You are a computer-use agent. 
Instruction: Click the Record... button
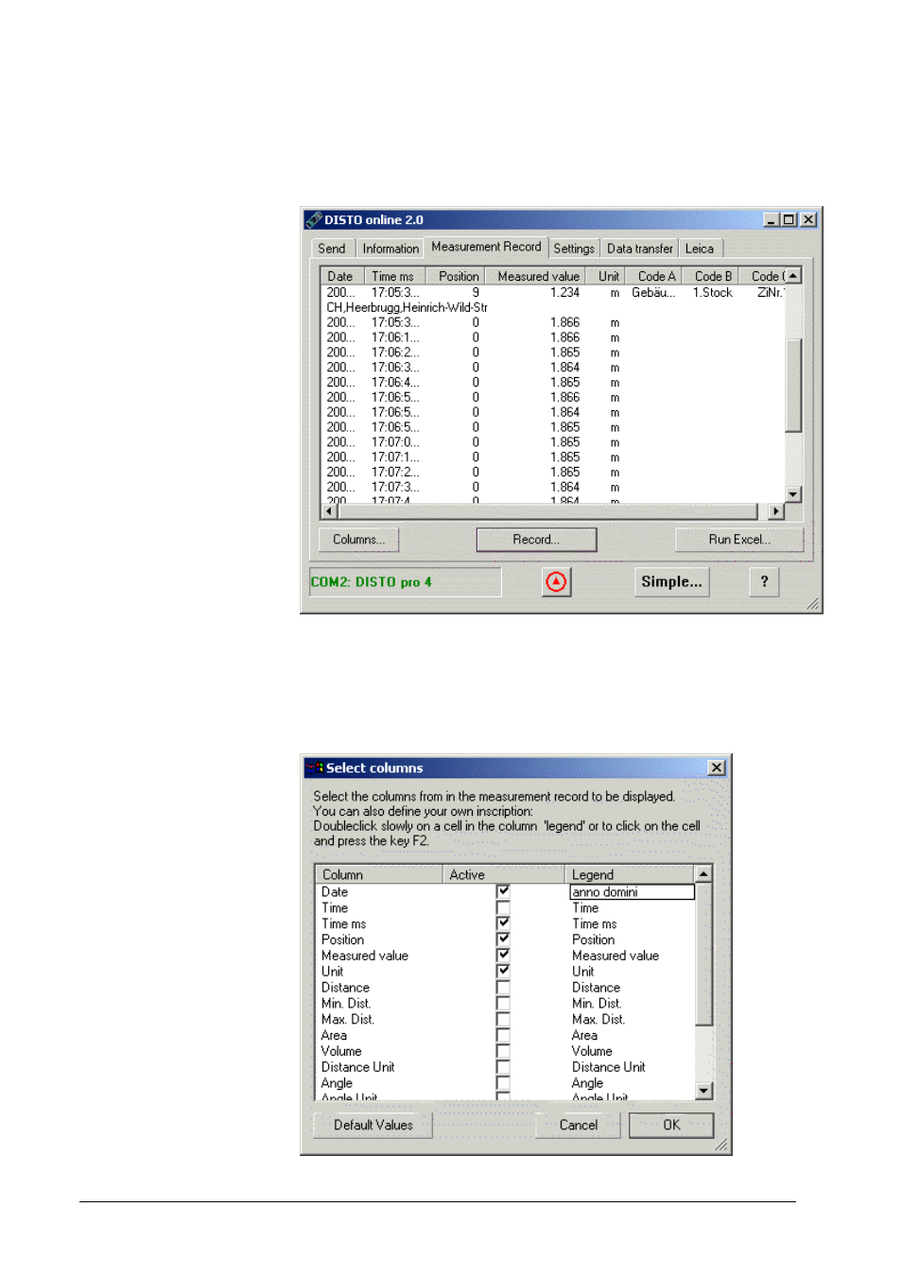[536, 540]
